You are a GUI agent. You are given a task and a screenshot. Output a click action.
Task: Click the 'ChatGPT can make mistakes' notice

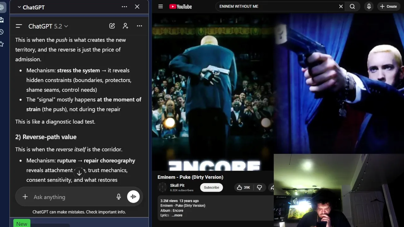pyautogui.click(x=79, y=212)
